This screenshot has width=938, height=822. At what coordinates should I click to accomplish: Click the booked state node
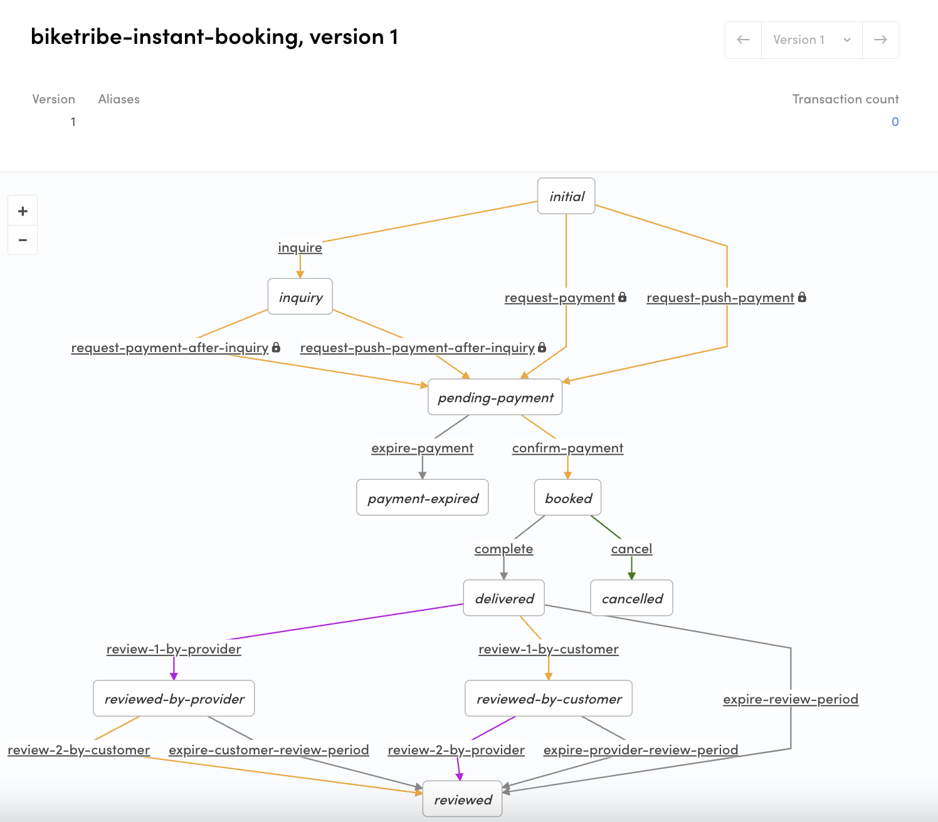tap(567, 497)
